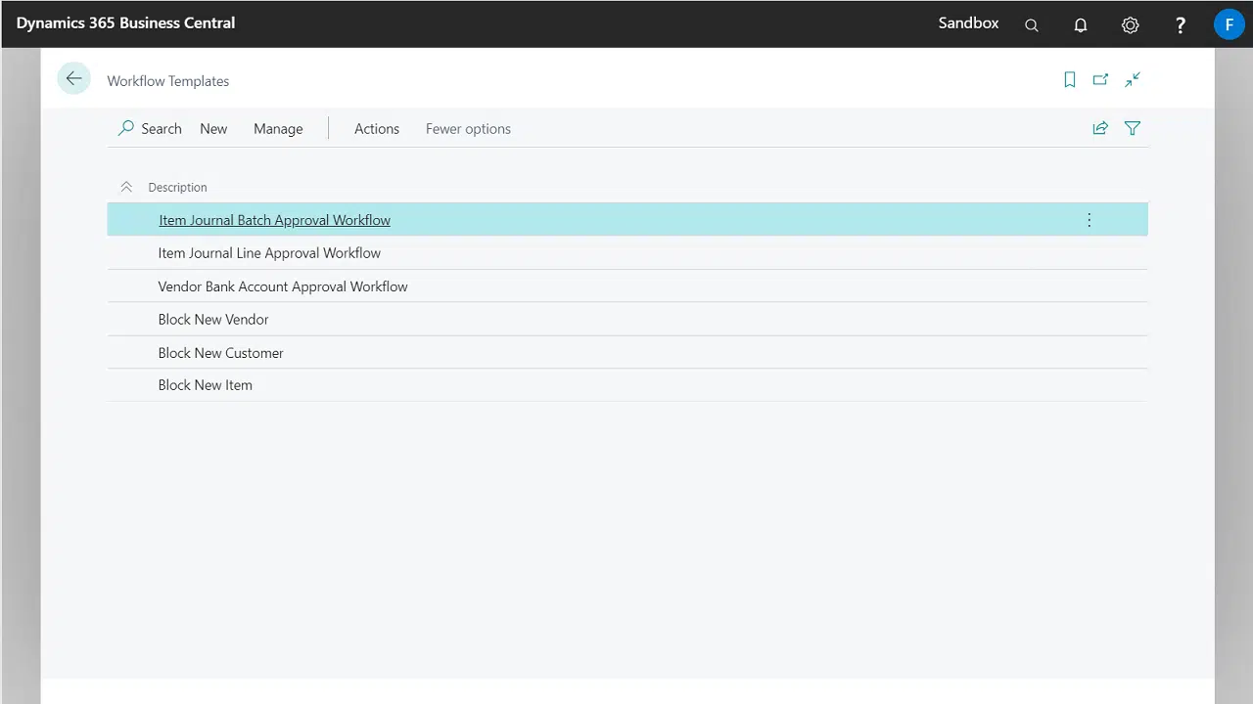
Task: Search the Workflow Templates list
Action: point(150,128)
